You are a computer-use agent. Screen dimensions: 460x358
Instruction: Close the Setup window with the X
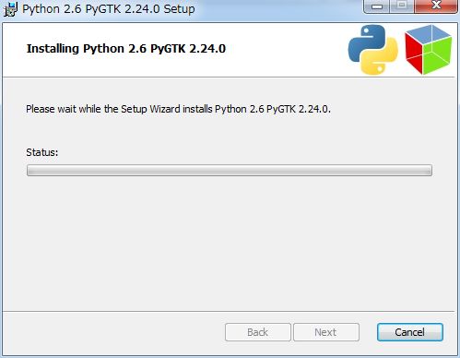click(x=436, y=6)
